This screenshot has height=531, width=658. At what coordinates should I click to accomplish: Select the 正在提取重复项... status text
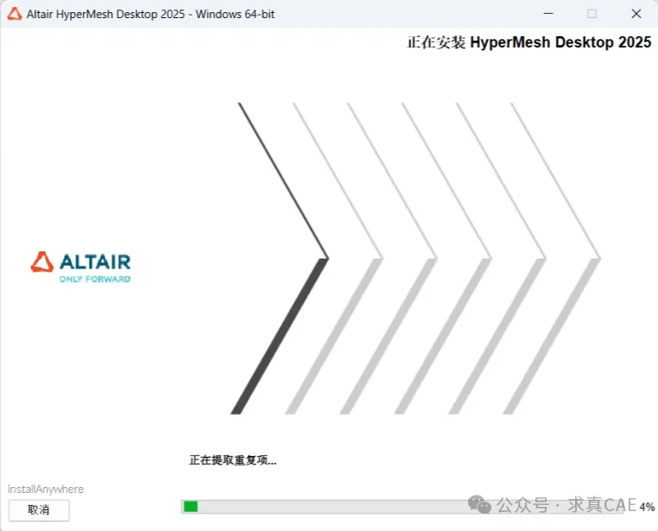point(232,460)
